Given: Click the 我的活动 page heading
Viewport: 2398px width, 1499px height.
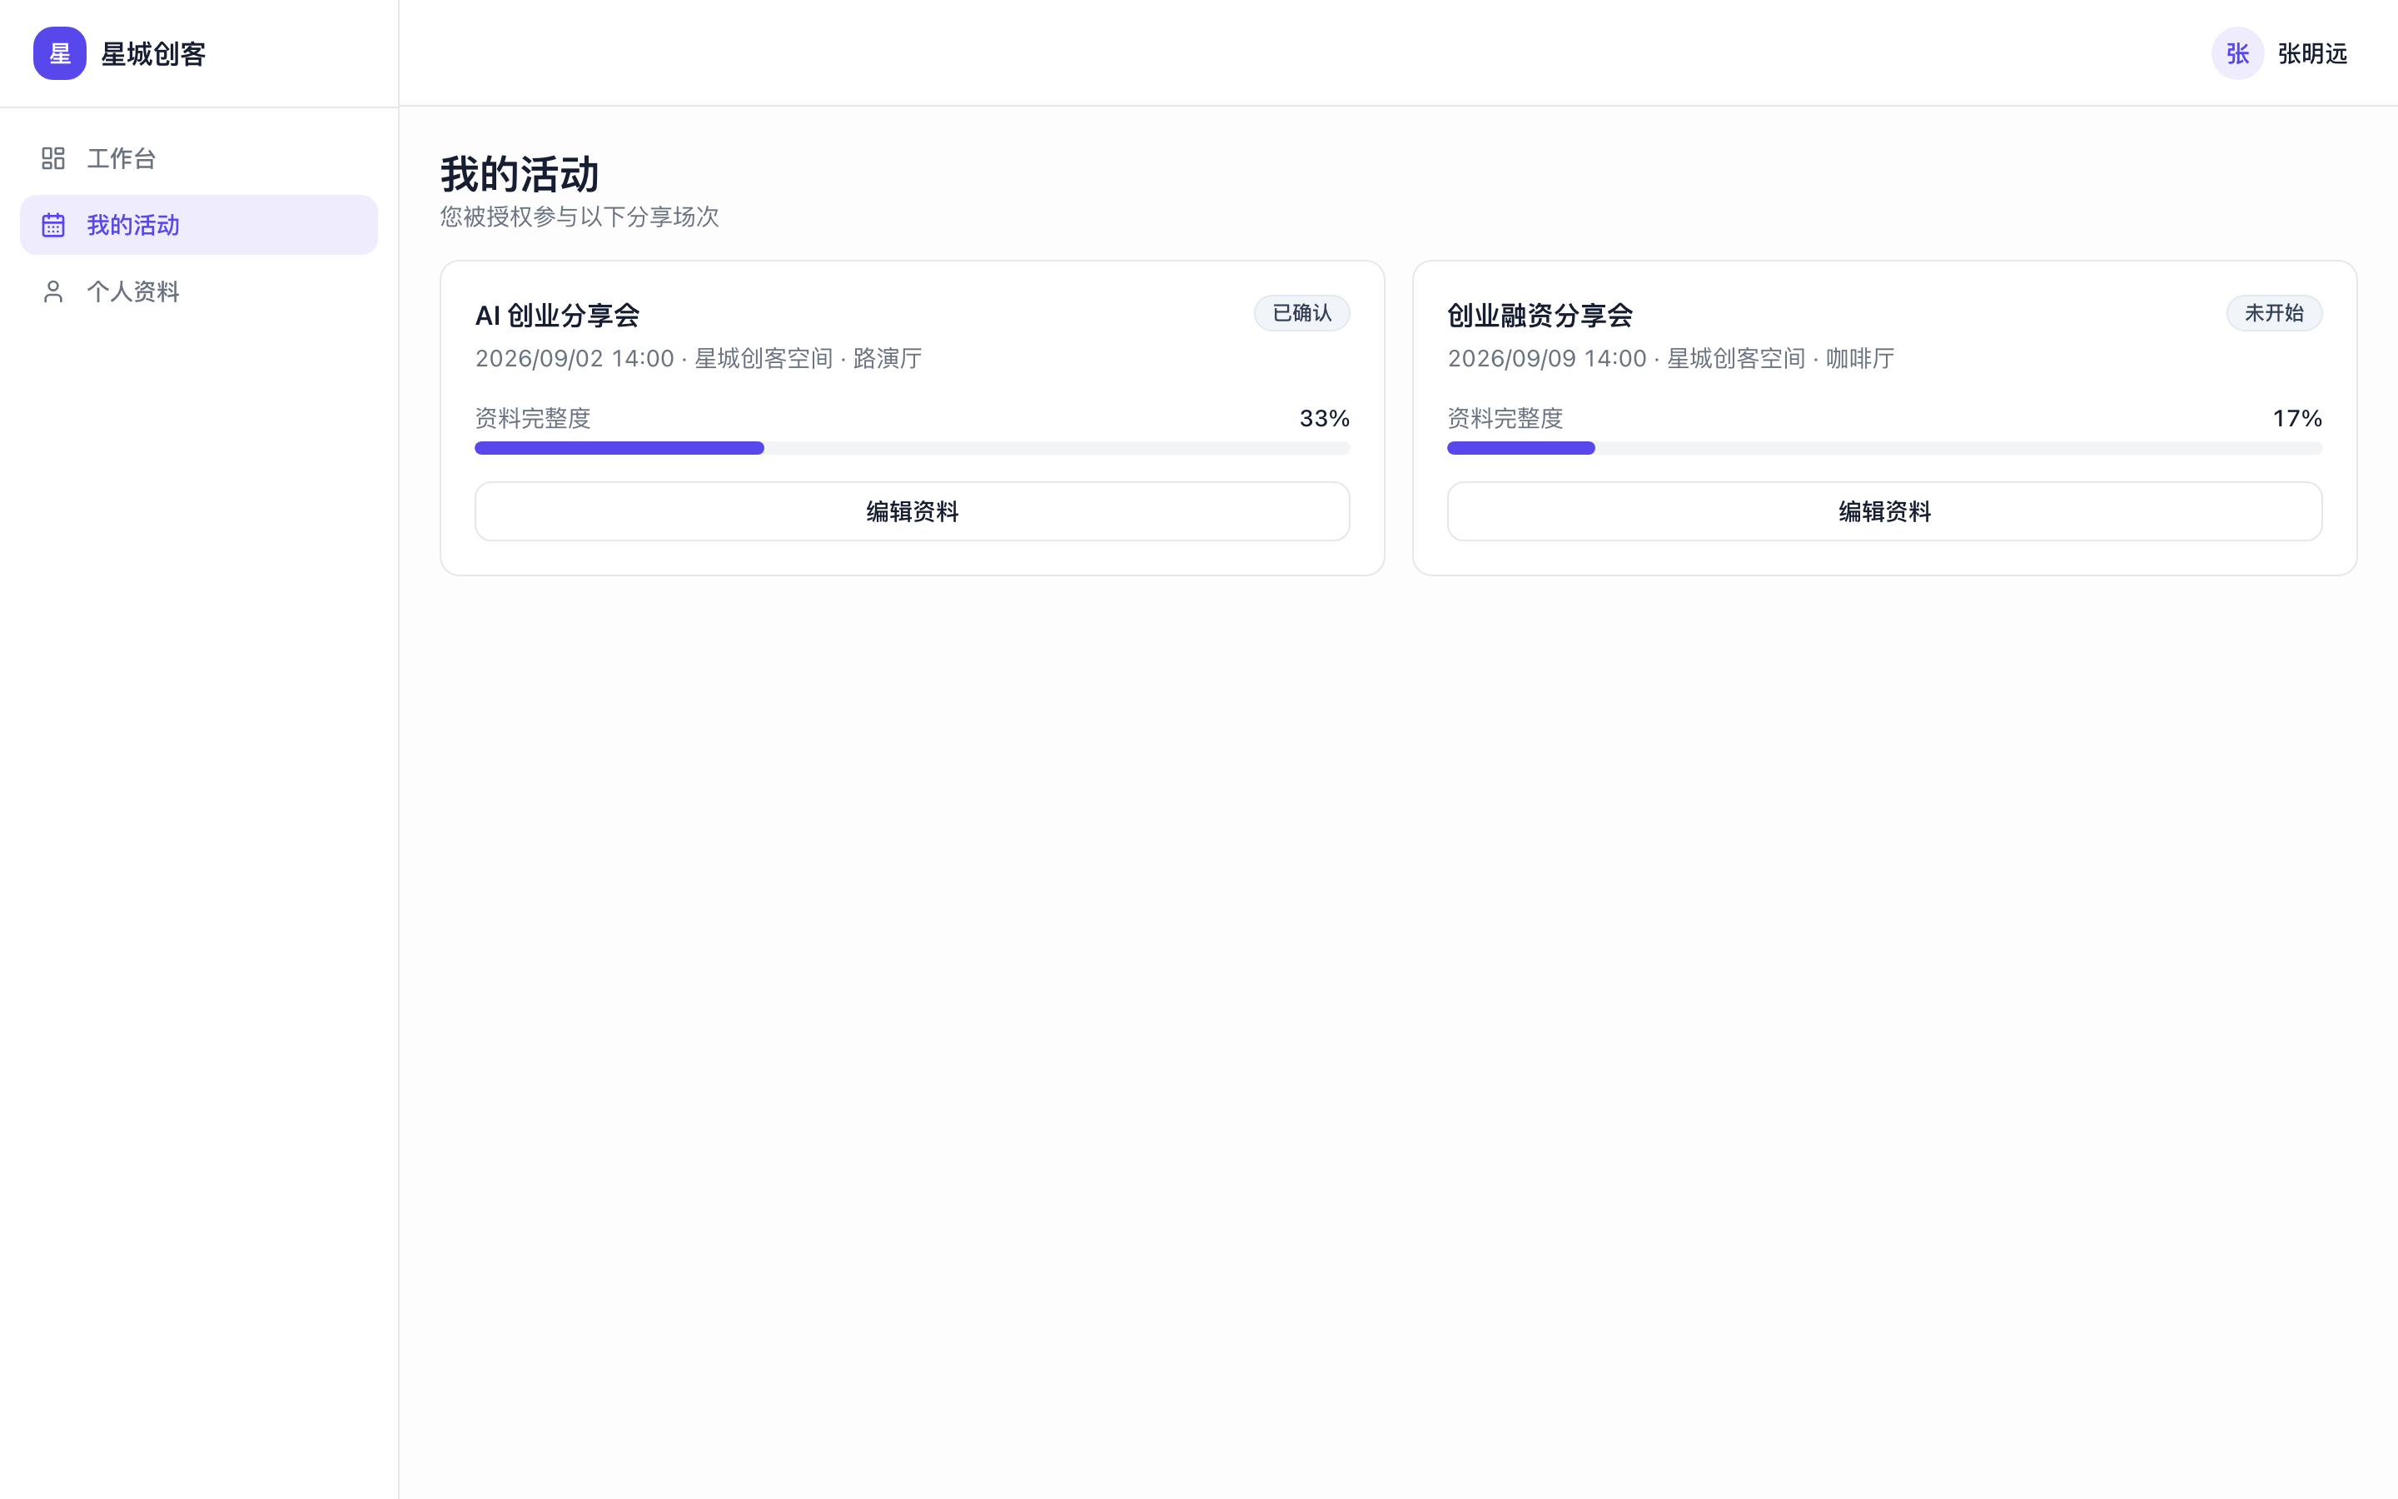Looking at the screenshot, I should (x=520, y=175).
